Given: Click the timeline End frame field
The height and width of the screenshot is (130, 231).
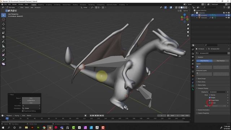Looking at the screenshot, I should pyautogui.click(x=185, y=116).
